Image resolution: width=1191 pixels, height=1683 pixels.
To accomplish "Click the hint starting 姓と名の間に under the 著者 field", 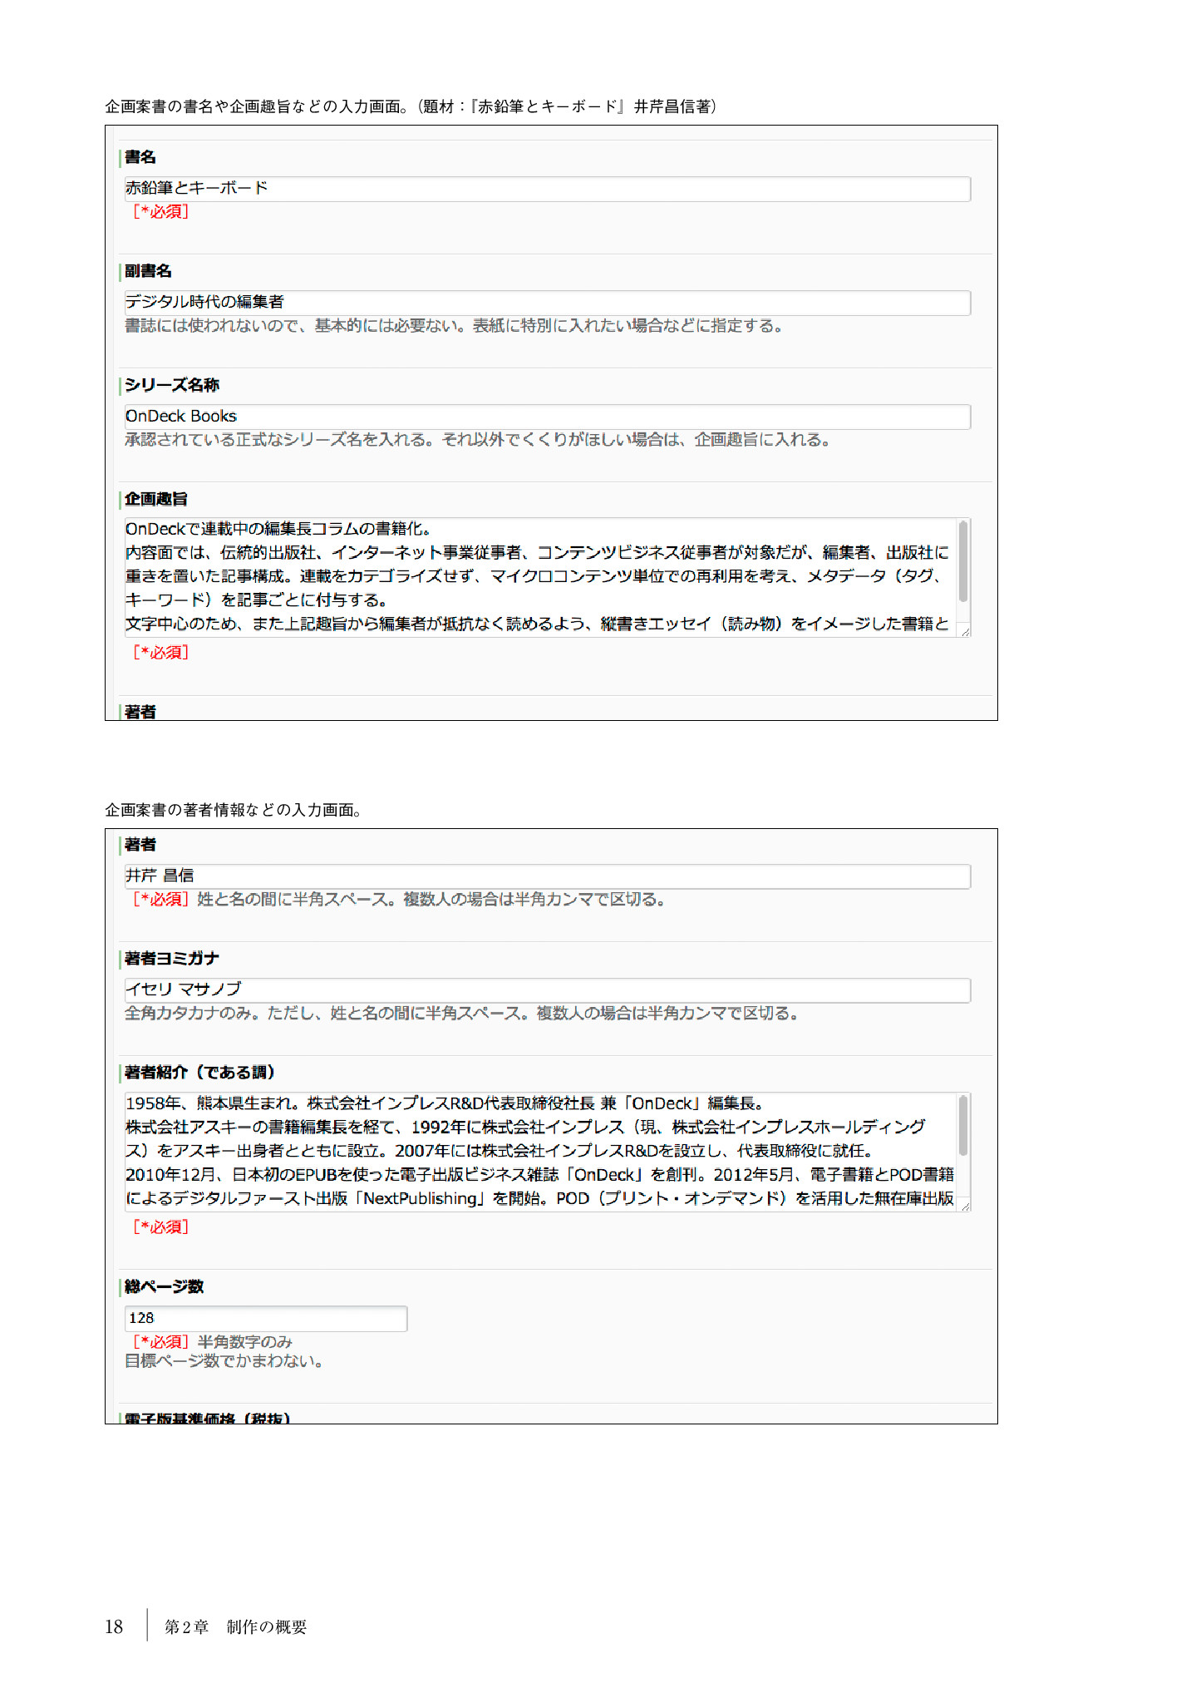I will [431, 900].
